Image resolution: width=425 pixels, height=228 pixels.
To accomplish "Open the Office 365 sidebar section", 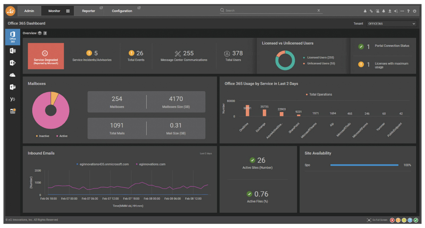I will 12,37.
